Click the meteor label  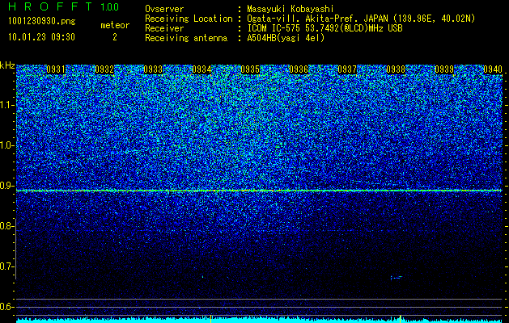click(x=115, y=25)
